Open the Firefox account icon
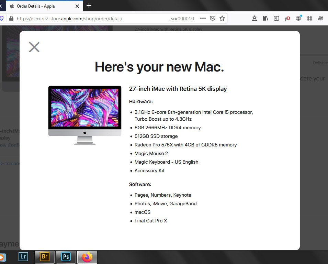The width and height of the screenshot is (328, 264). point(299,18)
